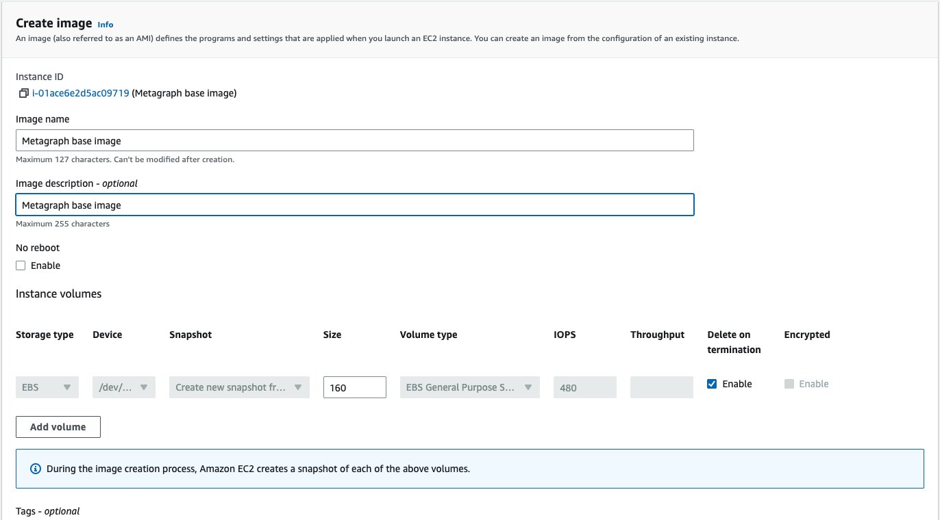The height and width of the screenshot is (520, 940).
Task: Click the Storage type column header
Action: click(x=45, y=335)
